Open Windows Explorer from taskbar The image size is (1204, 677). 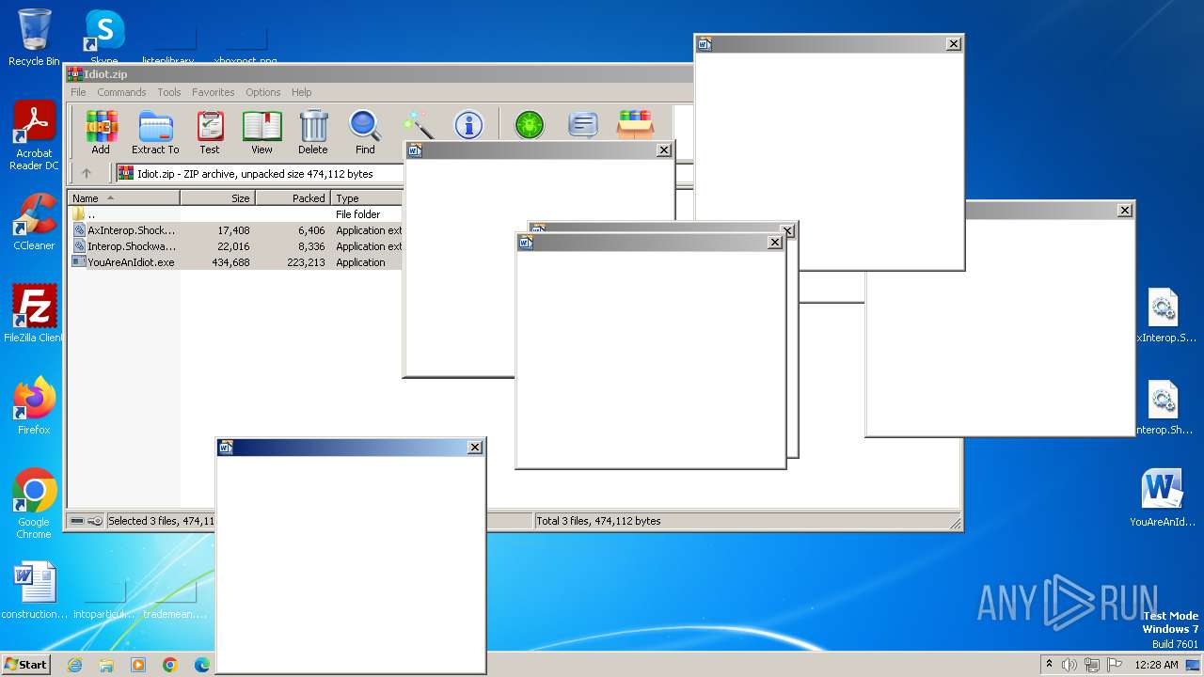106,665
